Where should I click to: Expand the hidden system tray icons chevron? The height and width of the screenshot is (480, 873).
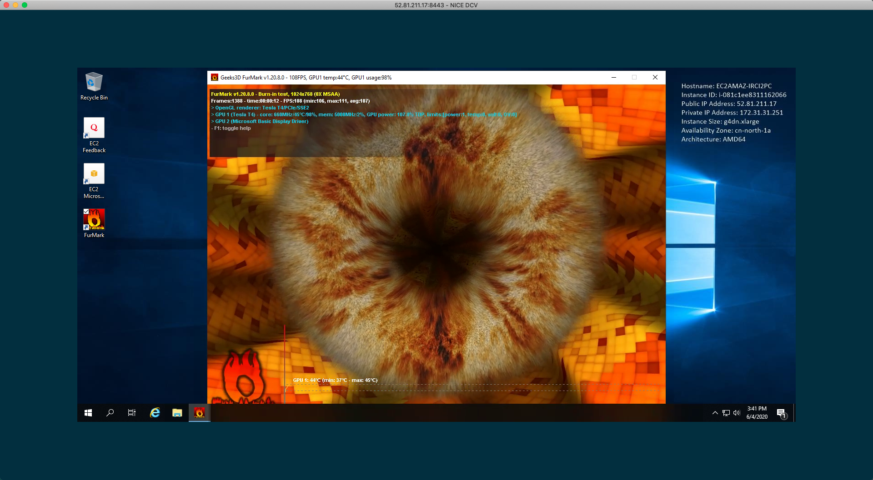tap(715, 413)
